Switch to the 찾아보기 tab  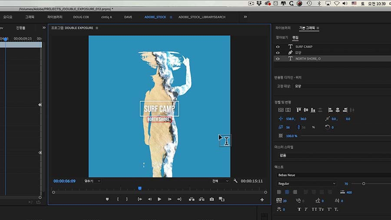[x=282, y=37]
